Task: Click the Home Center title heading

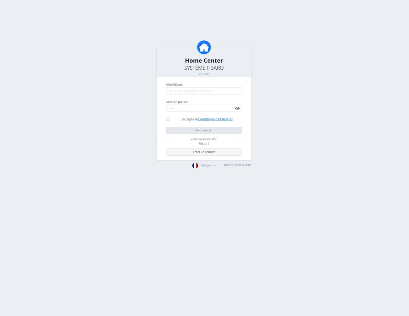Action: pyautogui.click(x=204, y=61)
